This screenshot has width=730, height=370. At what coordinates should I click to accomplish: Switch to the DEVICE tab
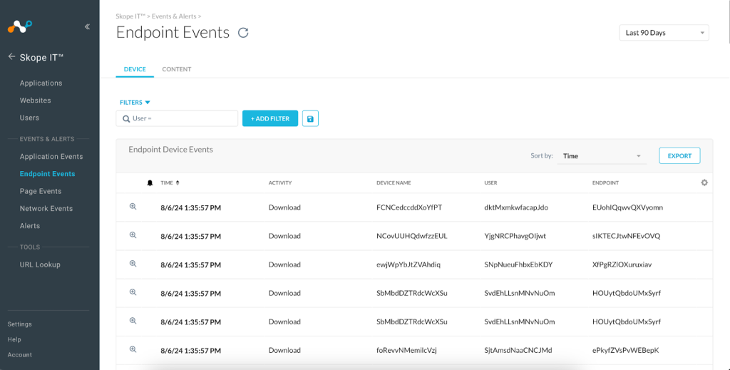coord(135,69)
